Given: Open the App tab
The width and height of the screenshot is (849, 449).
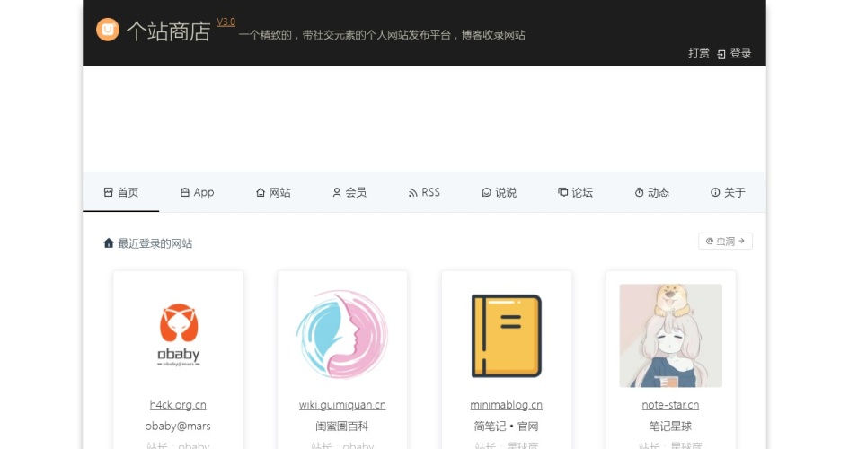Looking at the screenshot, I should click(x=198, y=192).
